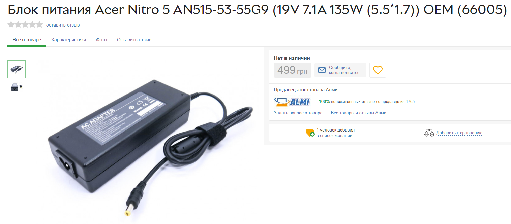Click Добавить к сравнению link
The width and height of the screenshot is (511, 224).
[x=459, y=133]
